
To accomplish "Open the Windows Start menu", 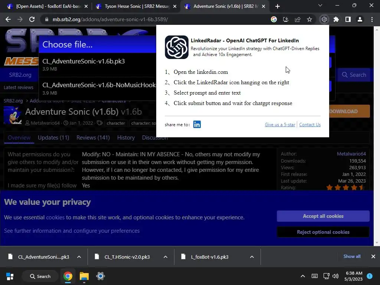I will point(10,276).
